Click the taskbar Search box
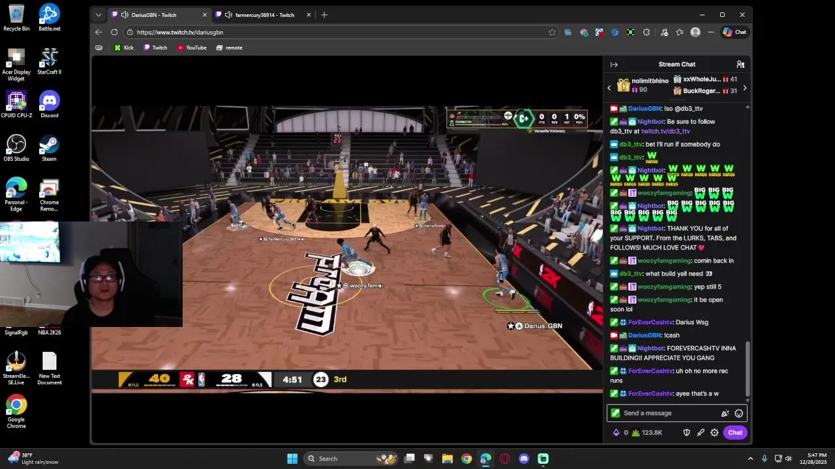The width and height of the screenshot is (835, 469). pyautogui.click(x=352, y=459)
